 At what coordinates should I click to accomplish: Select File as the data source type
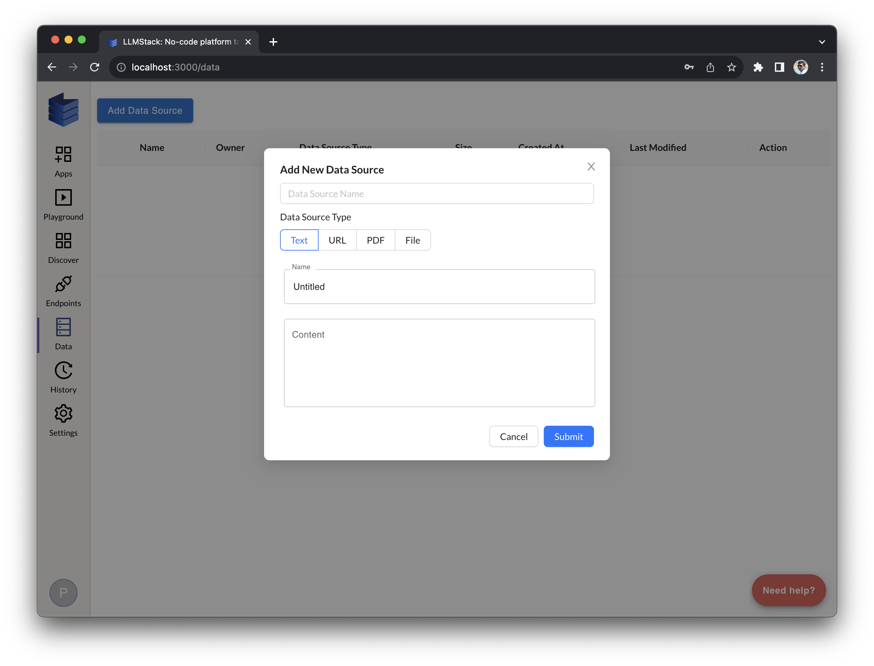[x=413, y=240]
